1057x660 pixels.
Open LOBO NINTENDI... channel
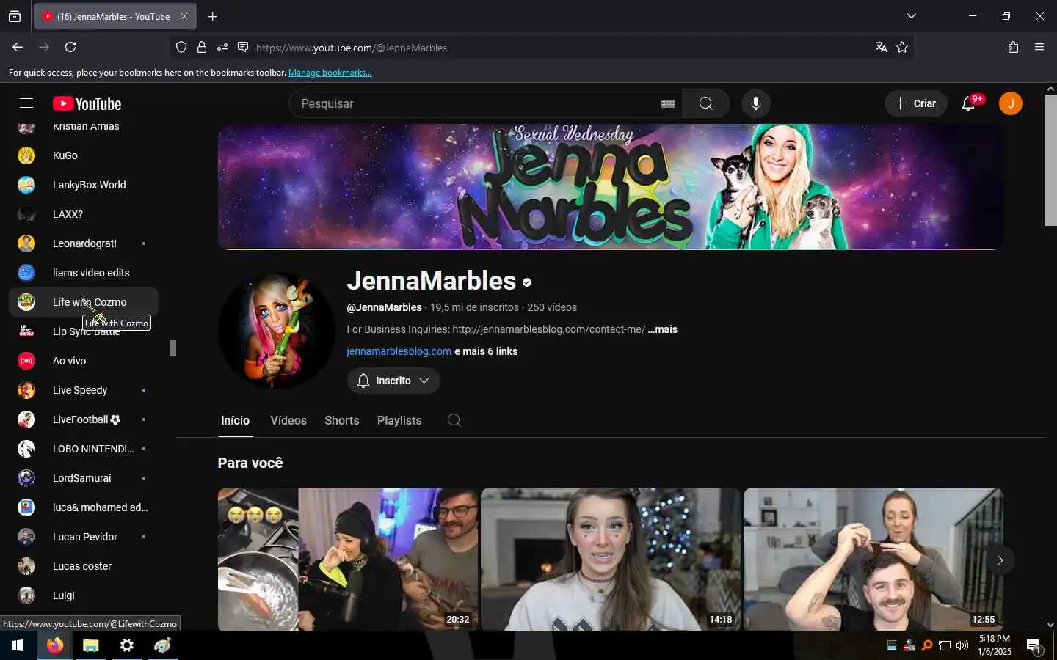[84, 449]
